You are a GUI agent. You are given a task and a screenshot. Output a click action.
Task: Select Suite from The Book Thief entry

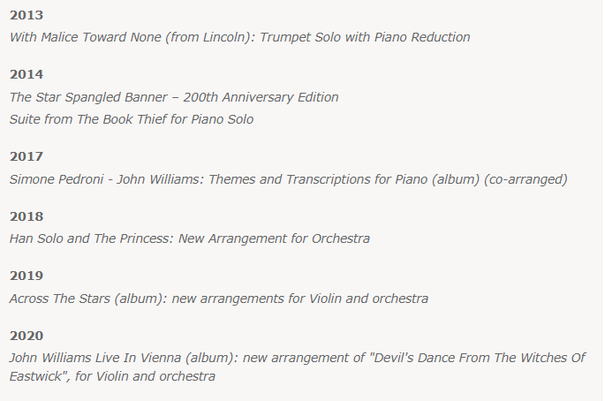[x=132, y=119]
